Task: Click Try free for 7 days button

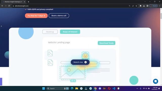Action: [36, 16]
